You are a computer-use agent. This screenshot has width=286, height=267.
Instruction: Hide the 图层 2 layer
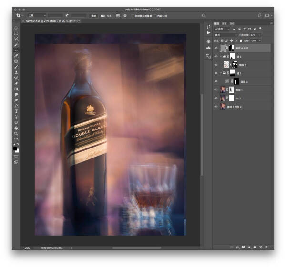tap(216, 65)
